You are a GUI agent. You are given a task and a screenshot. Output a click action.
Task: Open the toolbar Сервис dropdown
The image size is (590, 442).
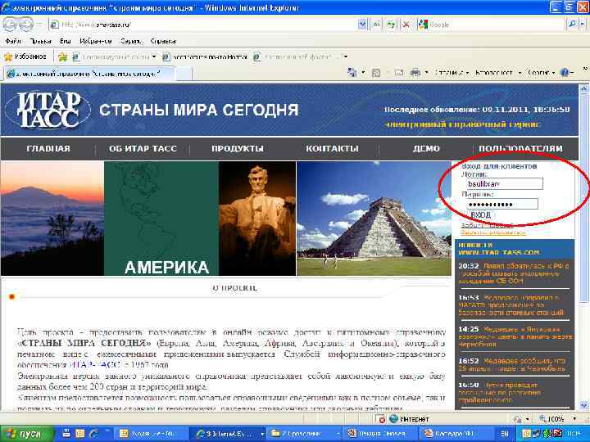541,72
